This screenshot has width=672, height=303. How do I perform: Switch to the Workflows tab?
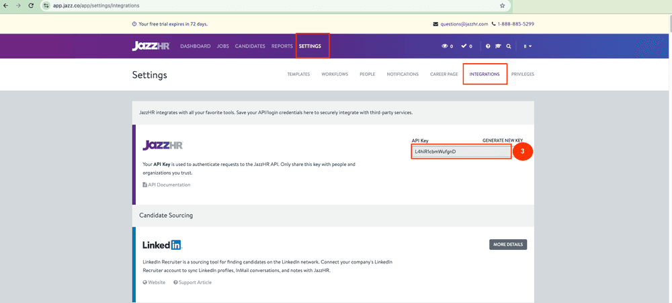(335, 74)
